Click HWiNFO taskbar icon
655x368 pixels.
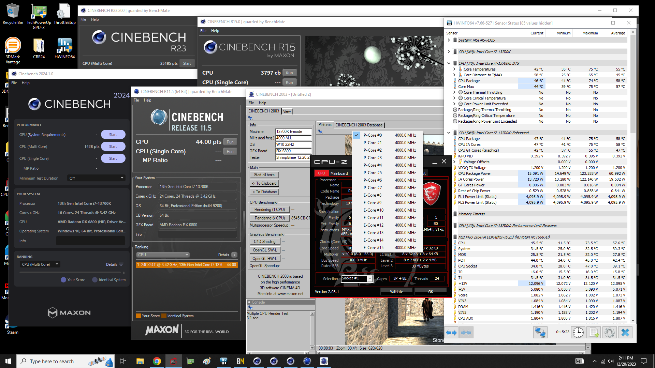coord(223,361)
